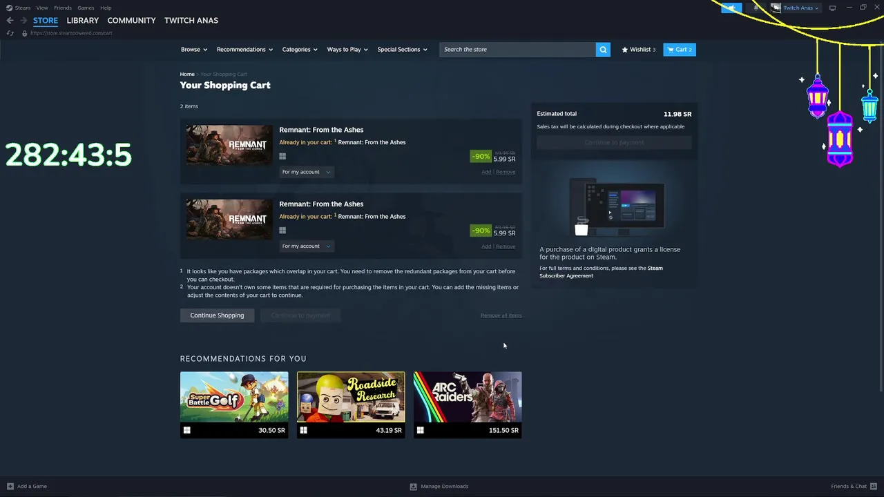
Task: Go back with the left arrow icon
Action: (10, 21)
